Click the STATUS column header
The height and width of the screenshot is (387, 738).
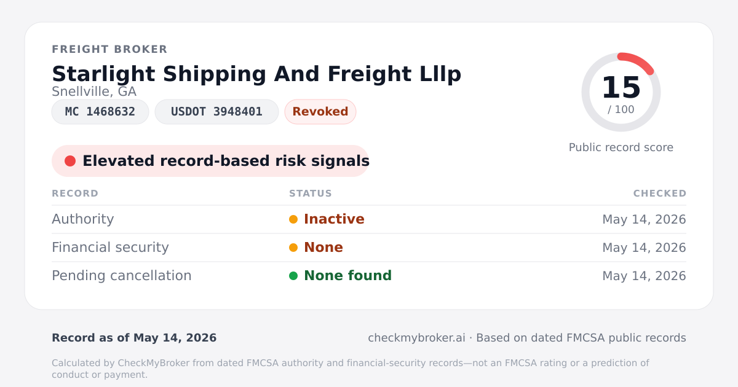311,193
